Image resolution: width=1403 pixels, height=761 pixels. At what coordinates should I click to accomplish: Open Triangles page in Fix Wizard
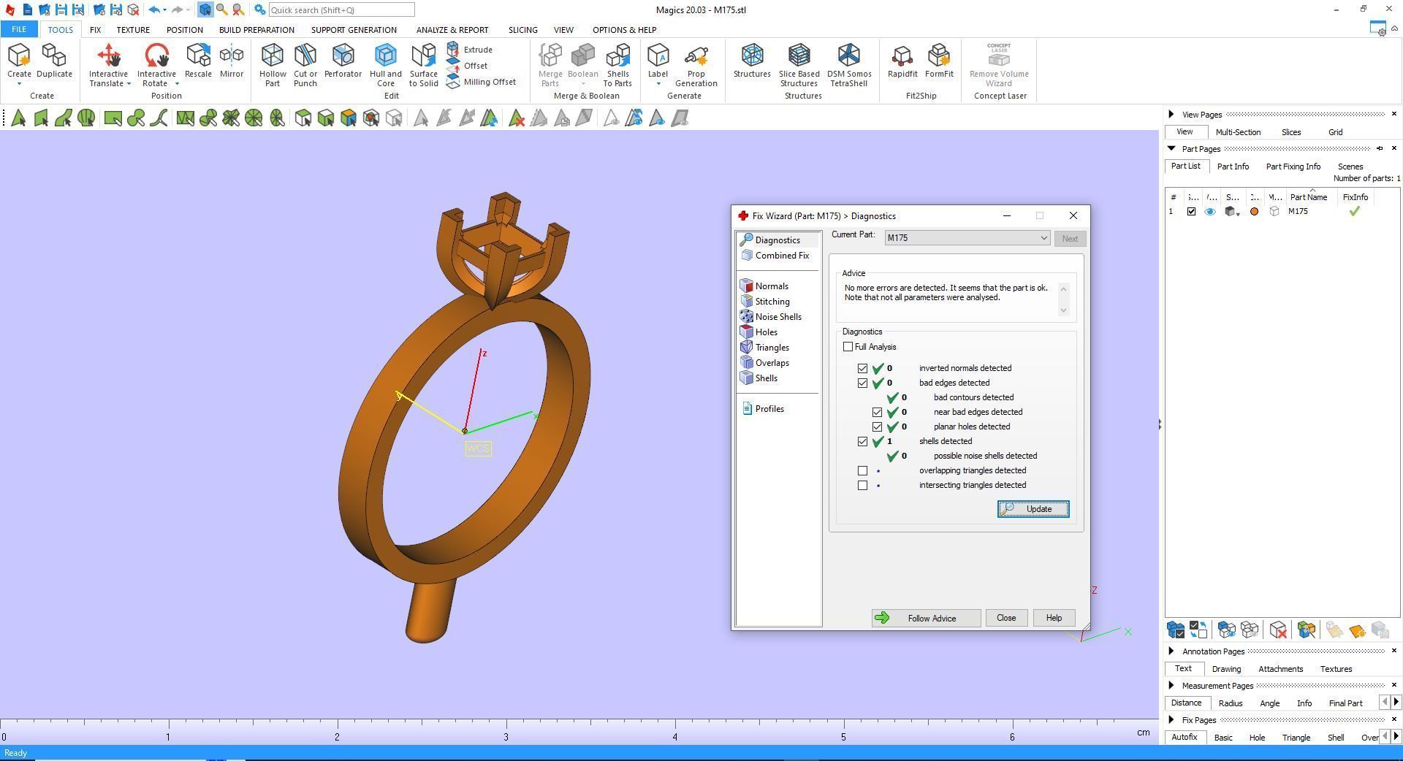pyautogui.click(x=764, y=348)
